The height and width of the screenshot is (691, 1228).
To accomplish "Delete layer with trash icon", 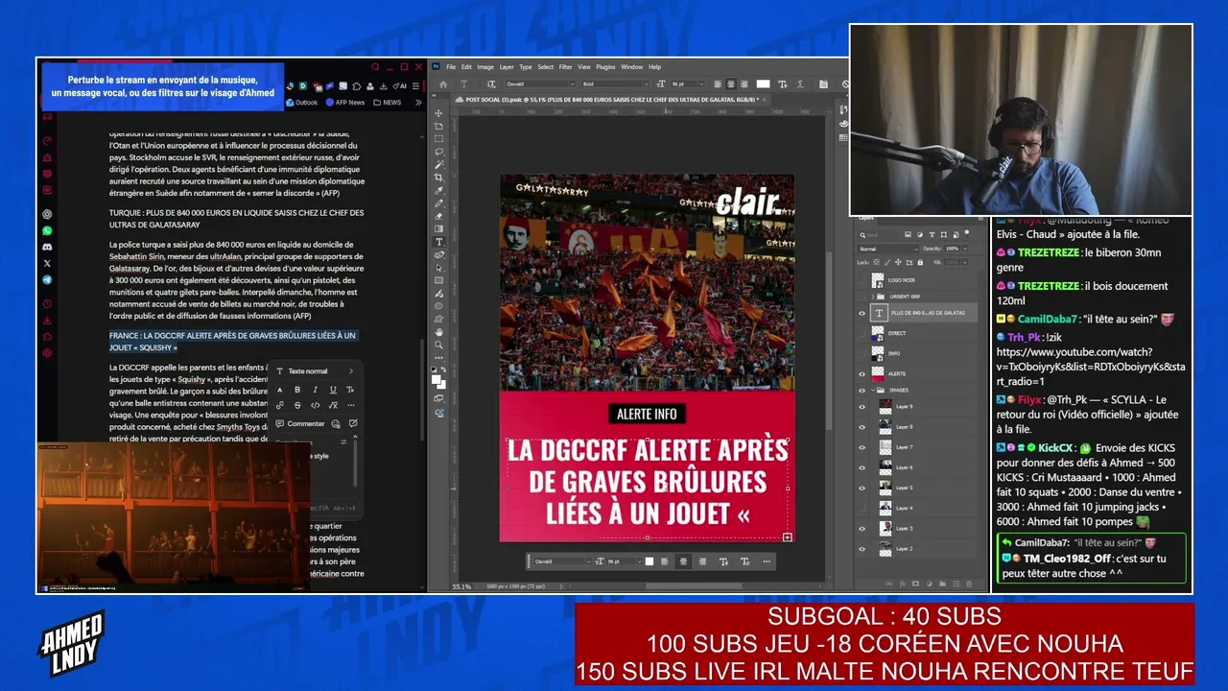I will [971, 583].
